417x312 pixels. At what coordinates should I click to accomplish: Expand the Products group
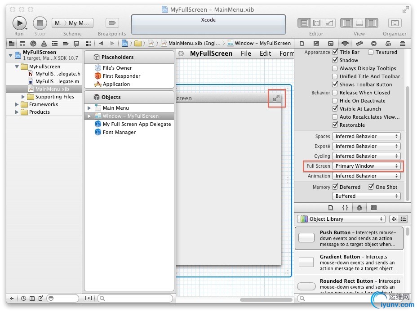coord(17,112)
